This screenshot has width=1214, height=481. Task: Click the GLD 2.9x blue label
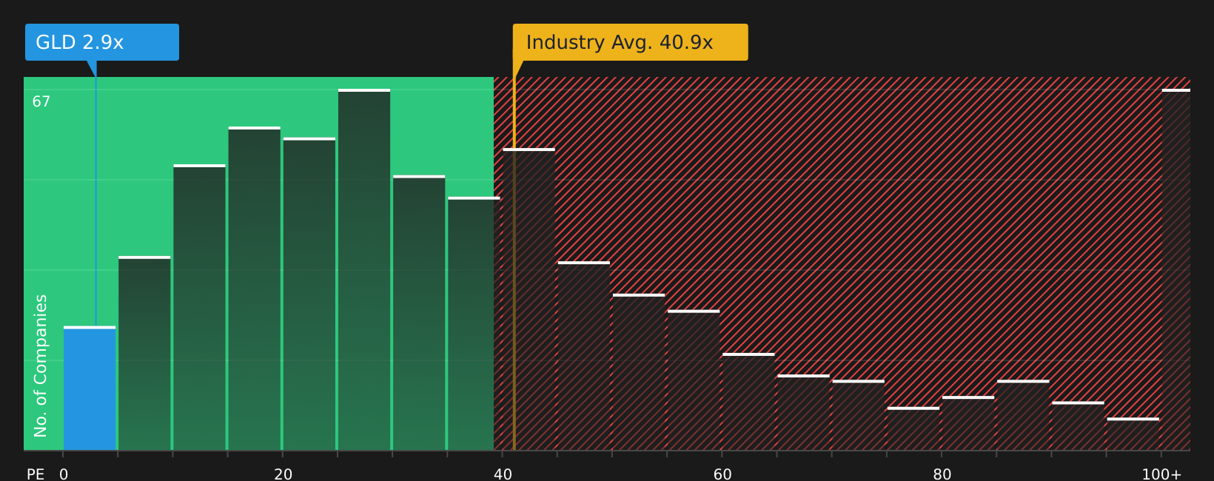pyautogui.click(x=102, y=42)
